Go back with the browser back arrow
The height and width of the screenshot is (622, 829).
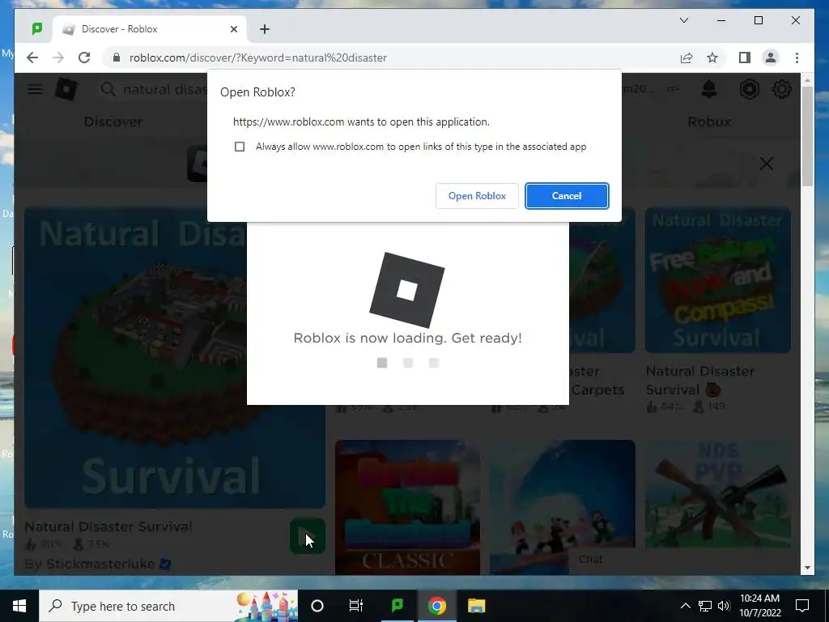(x=32, y=58)
